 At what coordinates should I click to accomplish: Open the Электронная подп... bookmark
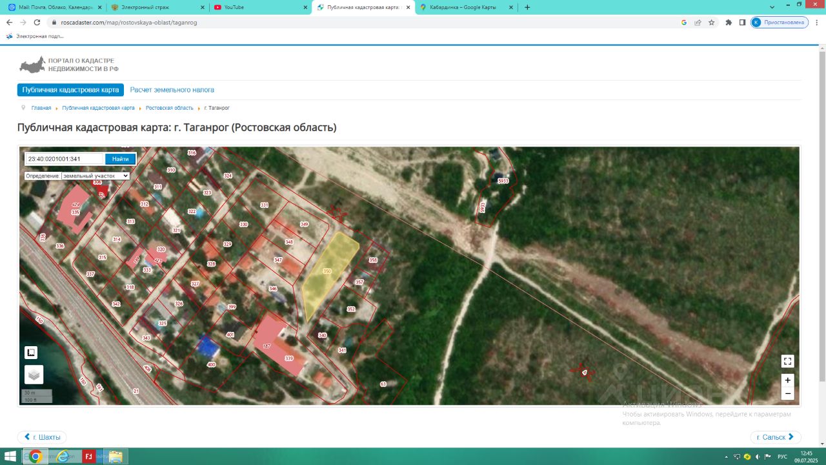[35, 36]
